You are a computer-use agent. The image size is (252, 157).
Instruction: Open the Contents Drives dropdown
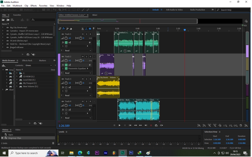click(x=39, y=65)
